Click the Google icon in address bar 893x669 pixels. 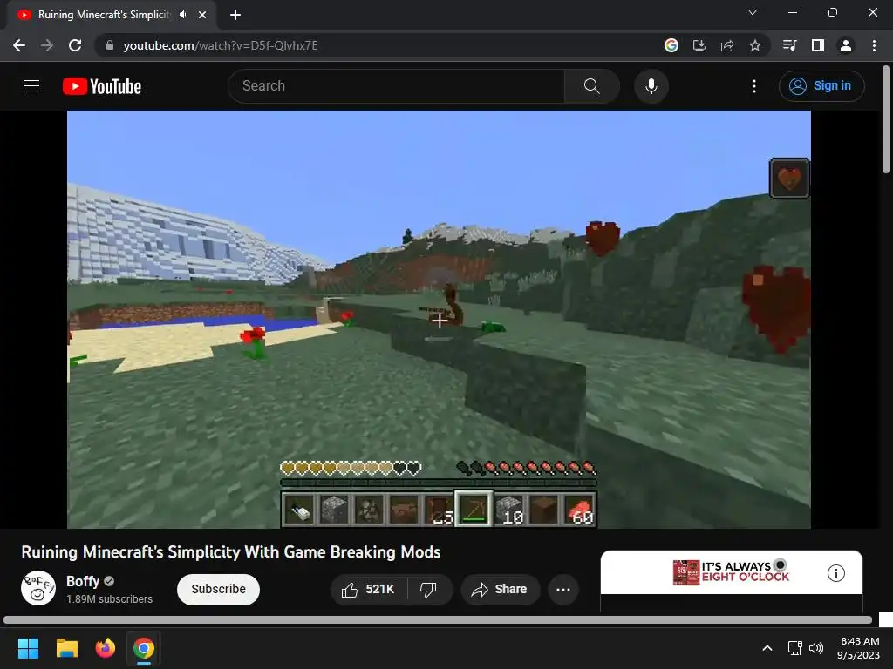[x=671, y=45]
